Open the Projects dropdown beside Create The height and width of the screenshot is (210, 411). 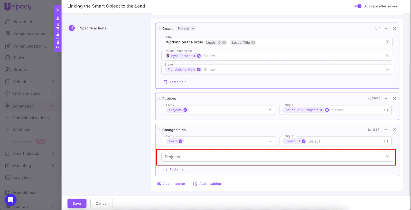pyautogui.click(x=186, y=29)
